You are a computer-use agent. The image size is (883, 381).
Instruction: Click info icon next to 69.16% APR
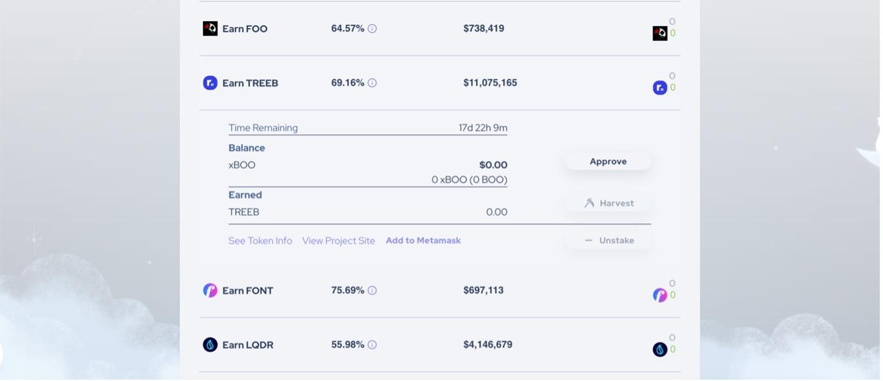click(372, 83)
